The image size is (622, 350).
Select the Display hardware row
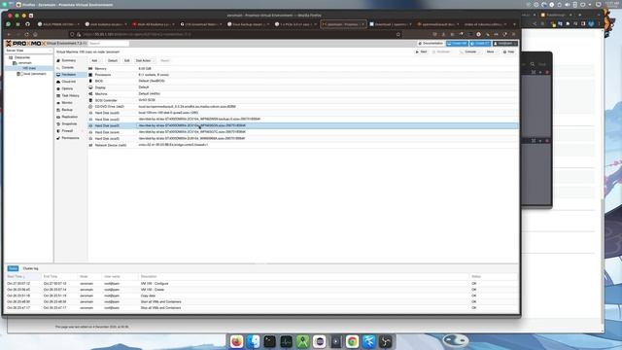coord(303,87)
